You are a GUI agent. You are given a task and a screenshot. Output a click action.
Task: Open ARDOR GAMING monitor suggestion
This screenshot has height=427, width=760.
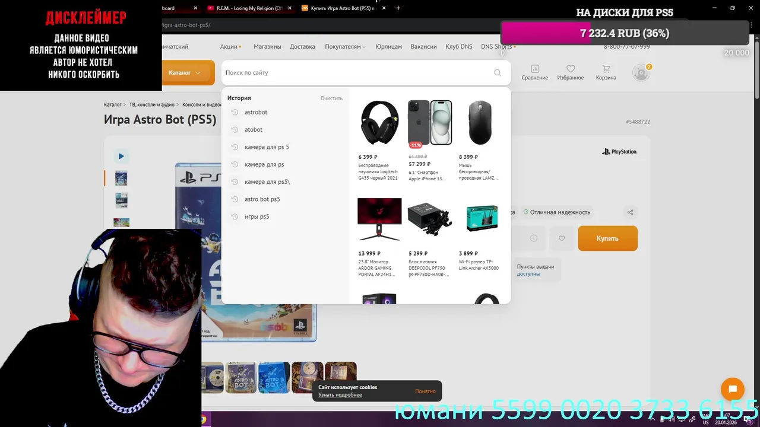point(379,238)
